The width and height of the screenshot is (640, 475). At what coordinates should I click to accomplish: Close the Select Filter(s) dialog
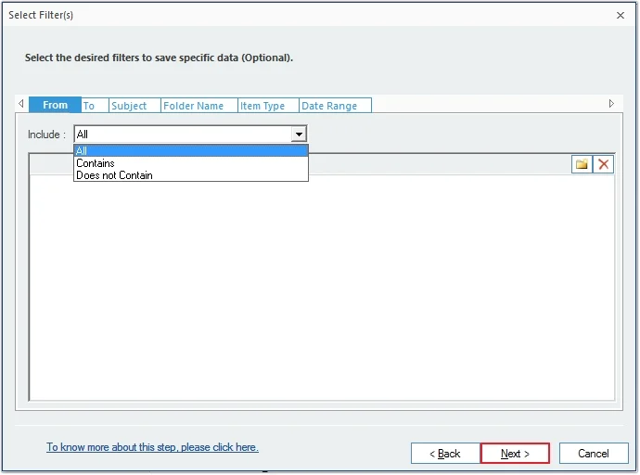[x=620, y=15]
